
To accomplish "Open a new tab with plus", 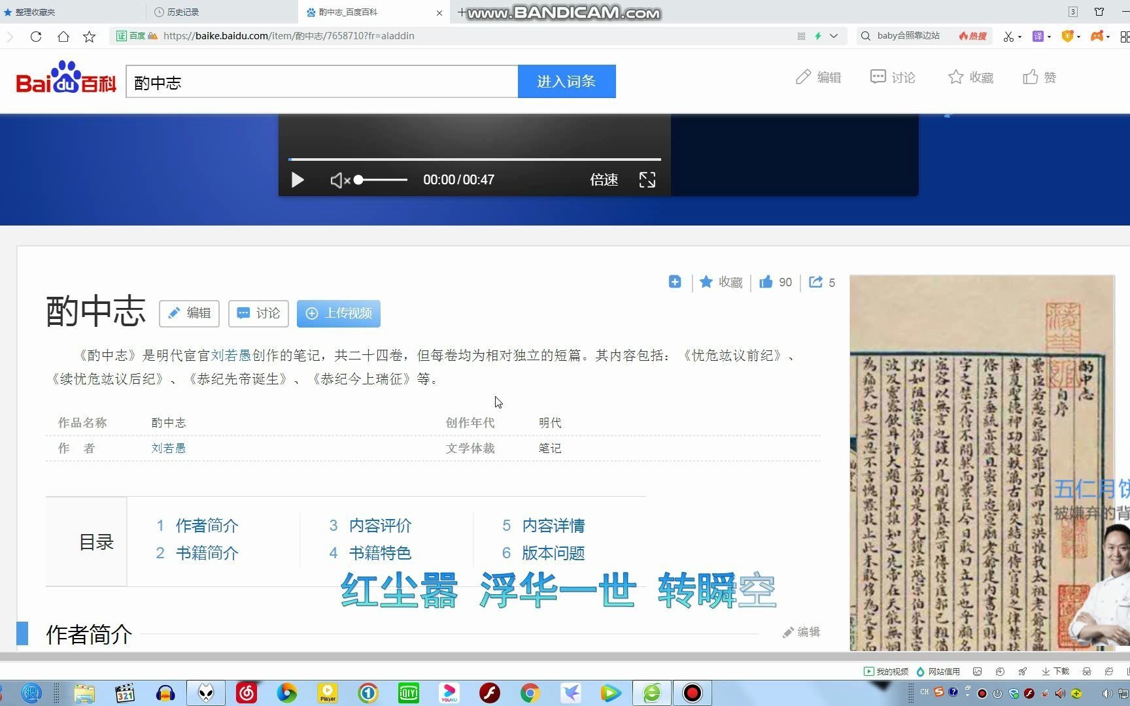I will coord(462,12).
